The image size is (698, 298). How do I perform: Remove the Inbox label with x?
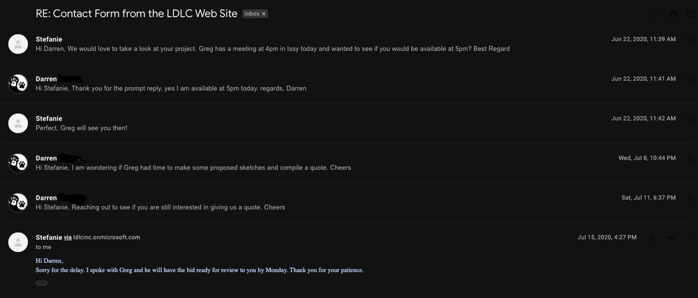264,13
